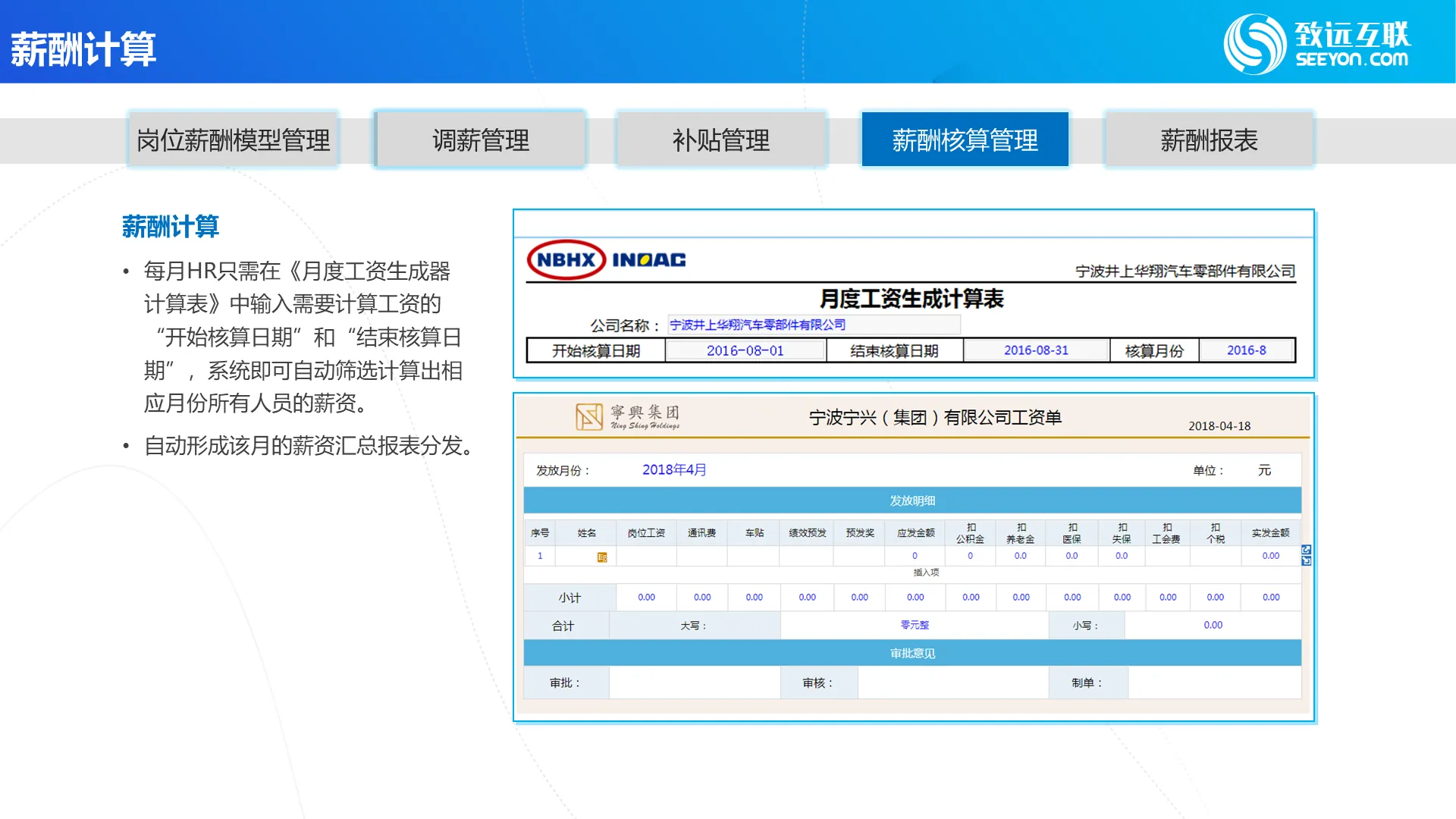Click the 制单 input cell
This screenshot has height=819, width=1456.
[1214, 682]
